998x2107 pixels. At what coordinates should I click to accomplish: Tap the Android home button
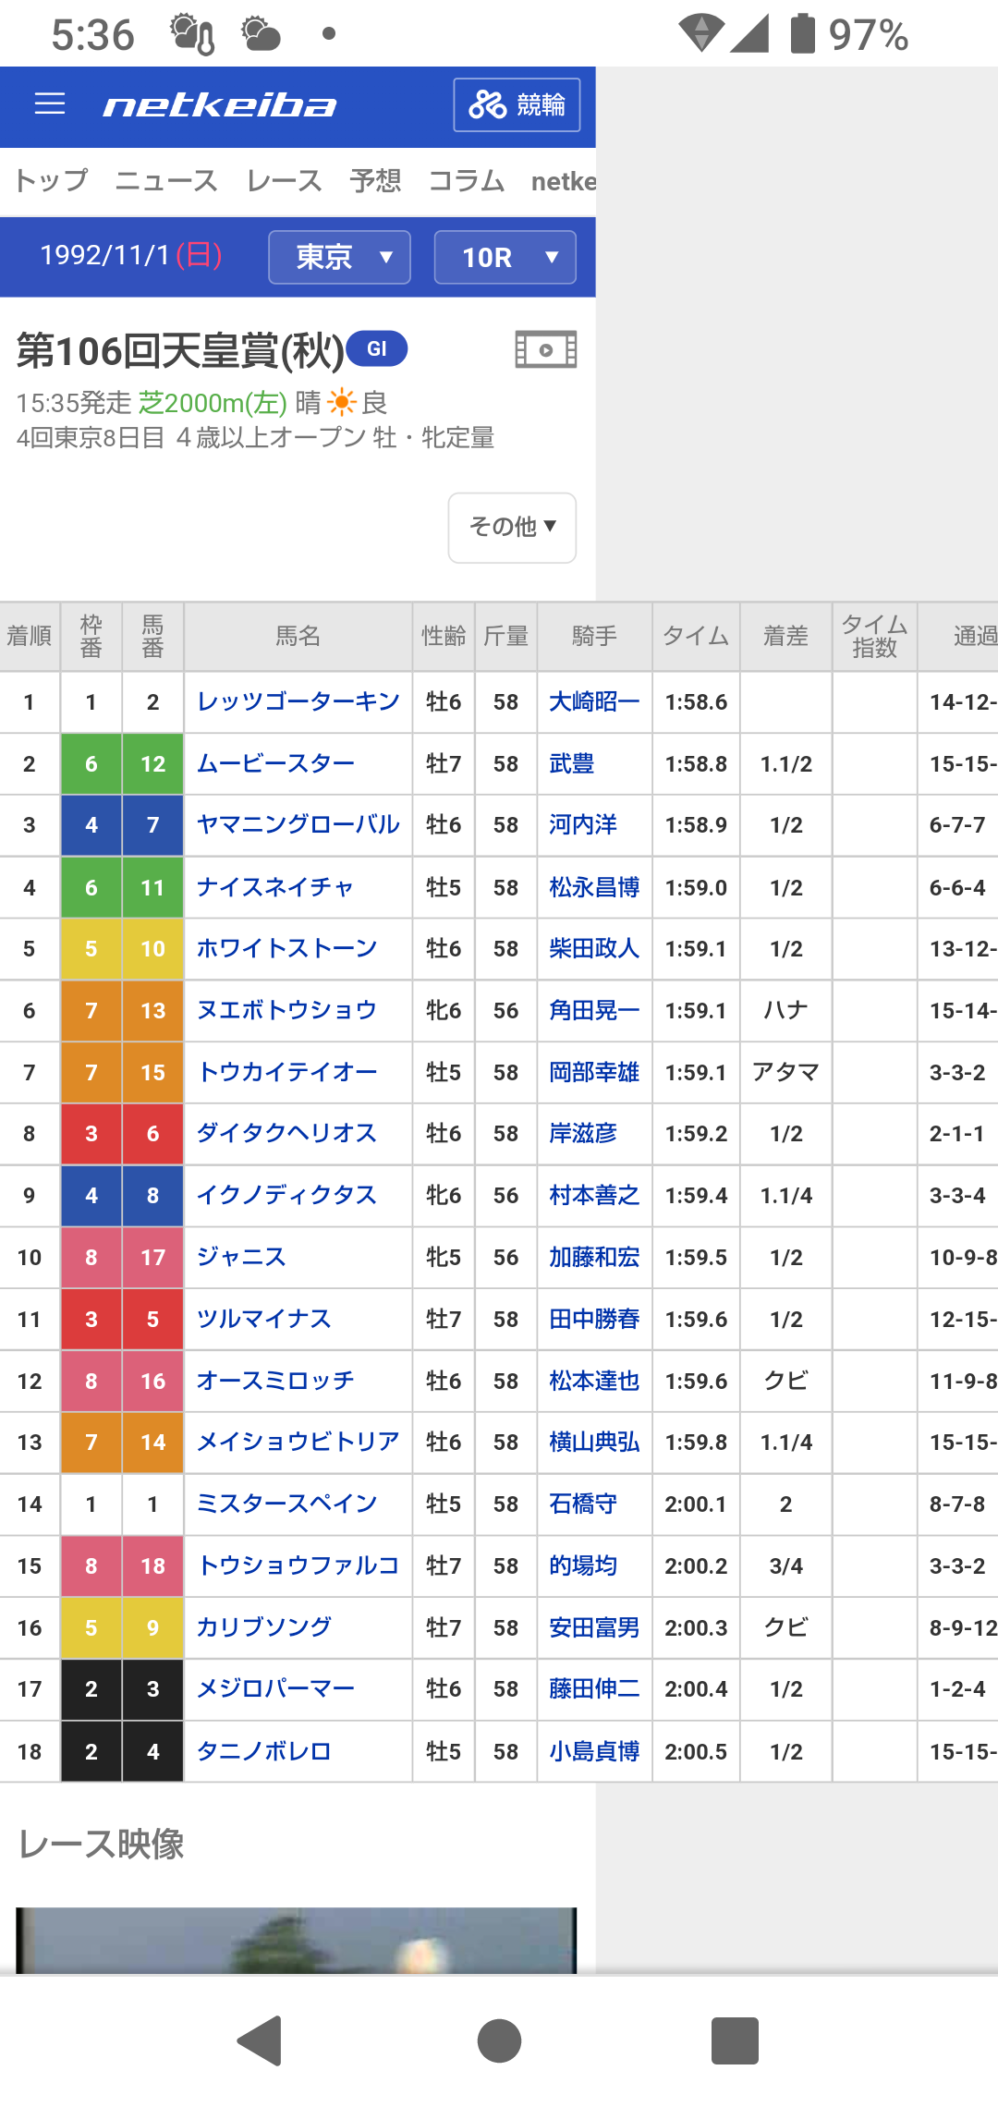coord(499,2040)
